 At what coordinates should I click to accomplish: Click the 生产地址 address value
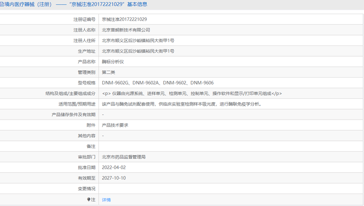tap(138, 51)
